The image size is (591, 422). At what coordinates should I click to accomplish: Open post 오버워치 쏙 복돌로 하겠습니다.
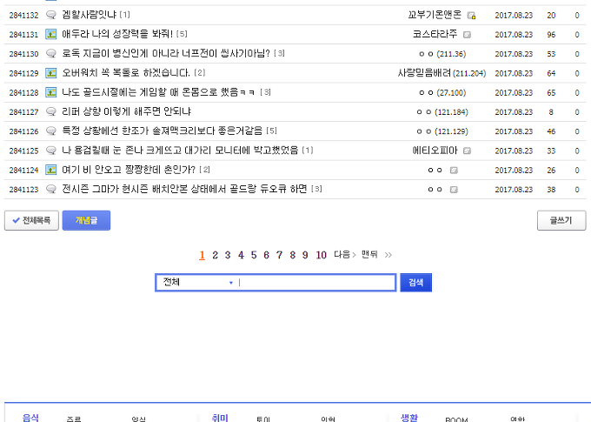(x=126, y=72)
